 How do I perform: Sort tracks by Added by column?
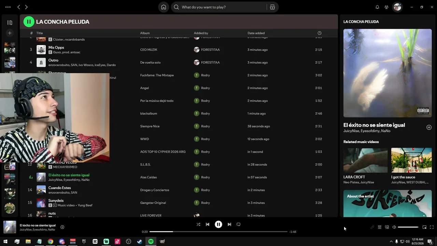pyautogui.click(x=201, y=33)
